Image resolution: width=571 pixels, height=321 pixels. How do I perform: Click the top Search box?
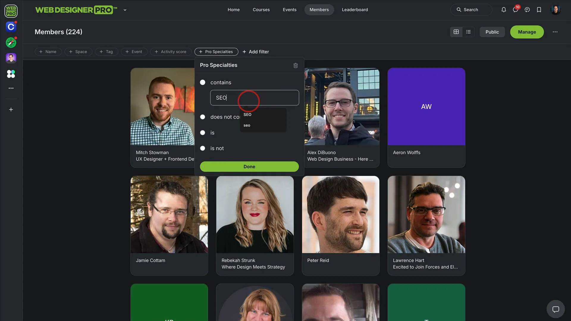[471, 10]
